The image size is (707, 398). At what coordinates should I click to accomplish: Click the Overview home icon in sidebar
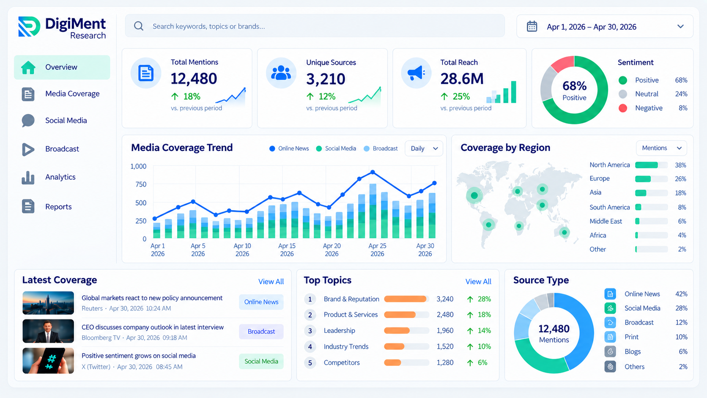[x=28, y=67]
